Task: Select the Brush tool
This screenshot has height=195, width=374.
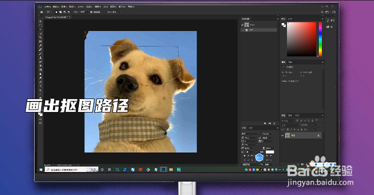Action: coord(40,53)
